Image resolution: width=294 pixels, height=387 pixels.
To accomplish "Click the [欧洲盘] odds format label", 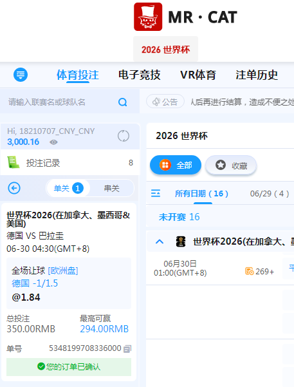I will 63,270.
